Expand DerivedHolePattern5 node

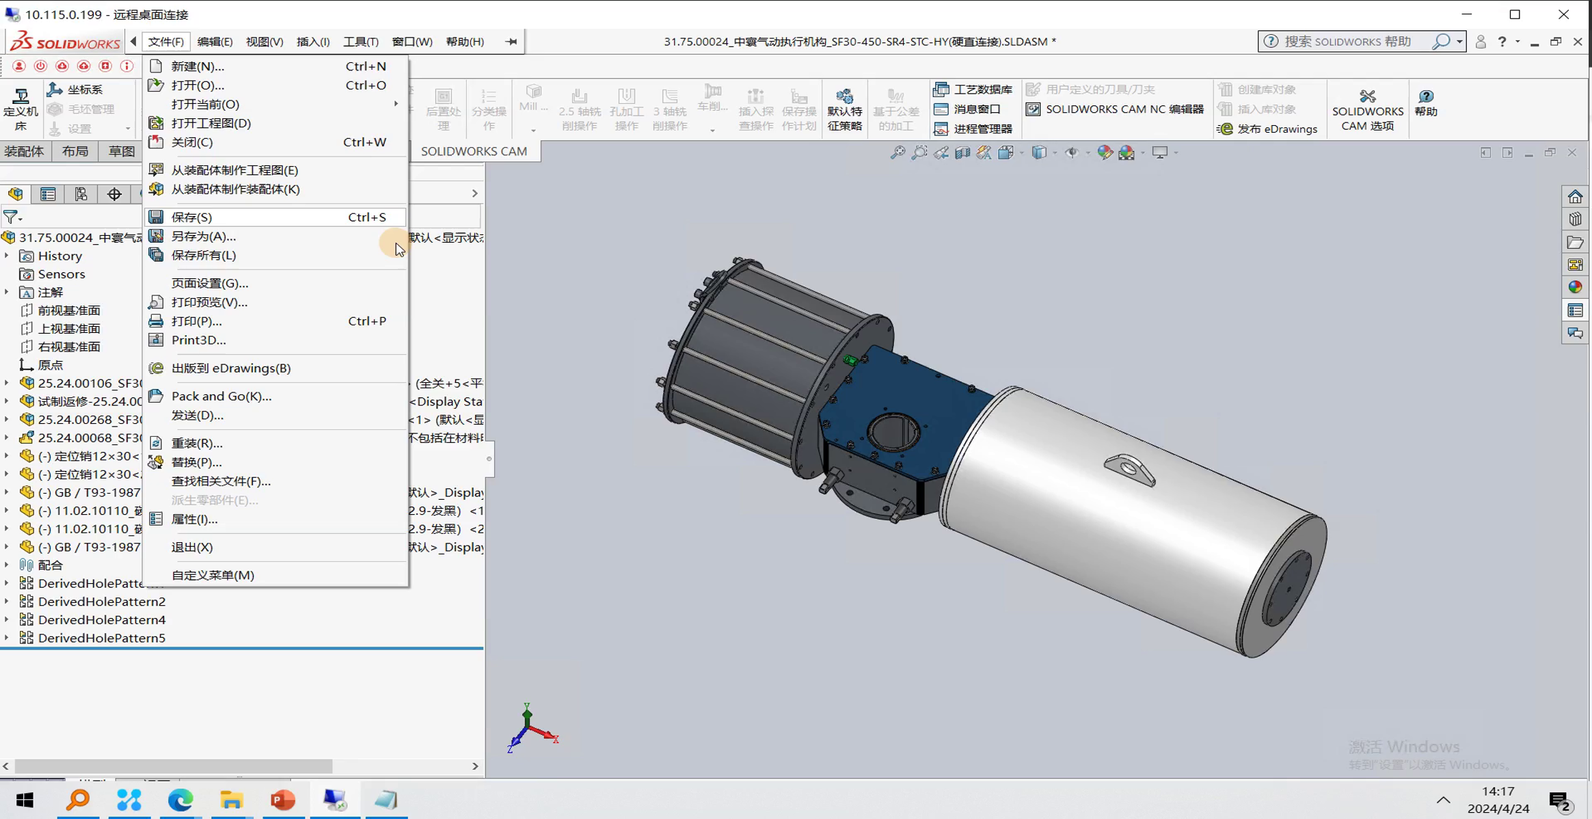tap(7, 638)
